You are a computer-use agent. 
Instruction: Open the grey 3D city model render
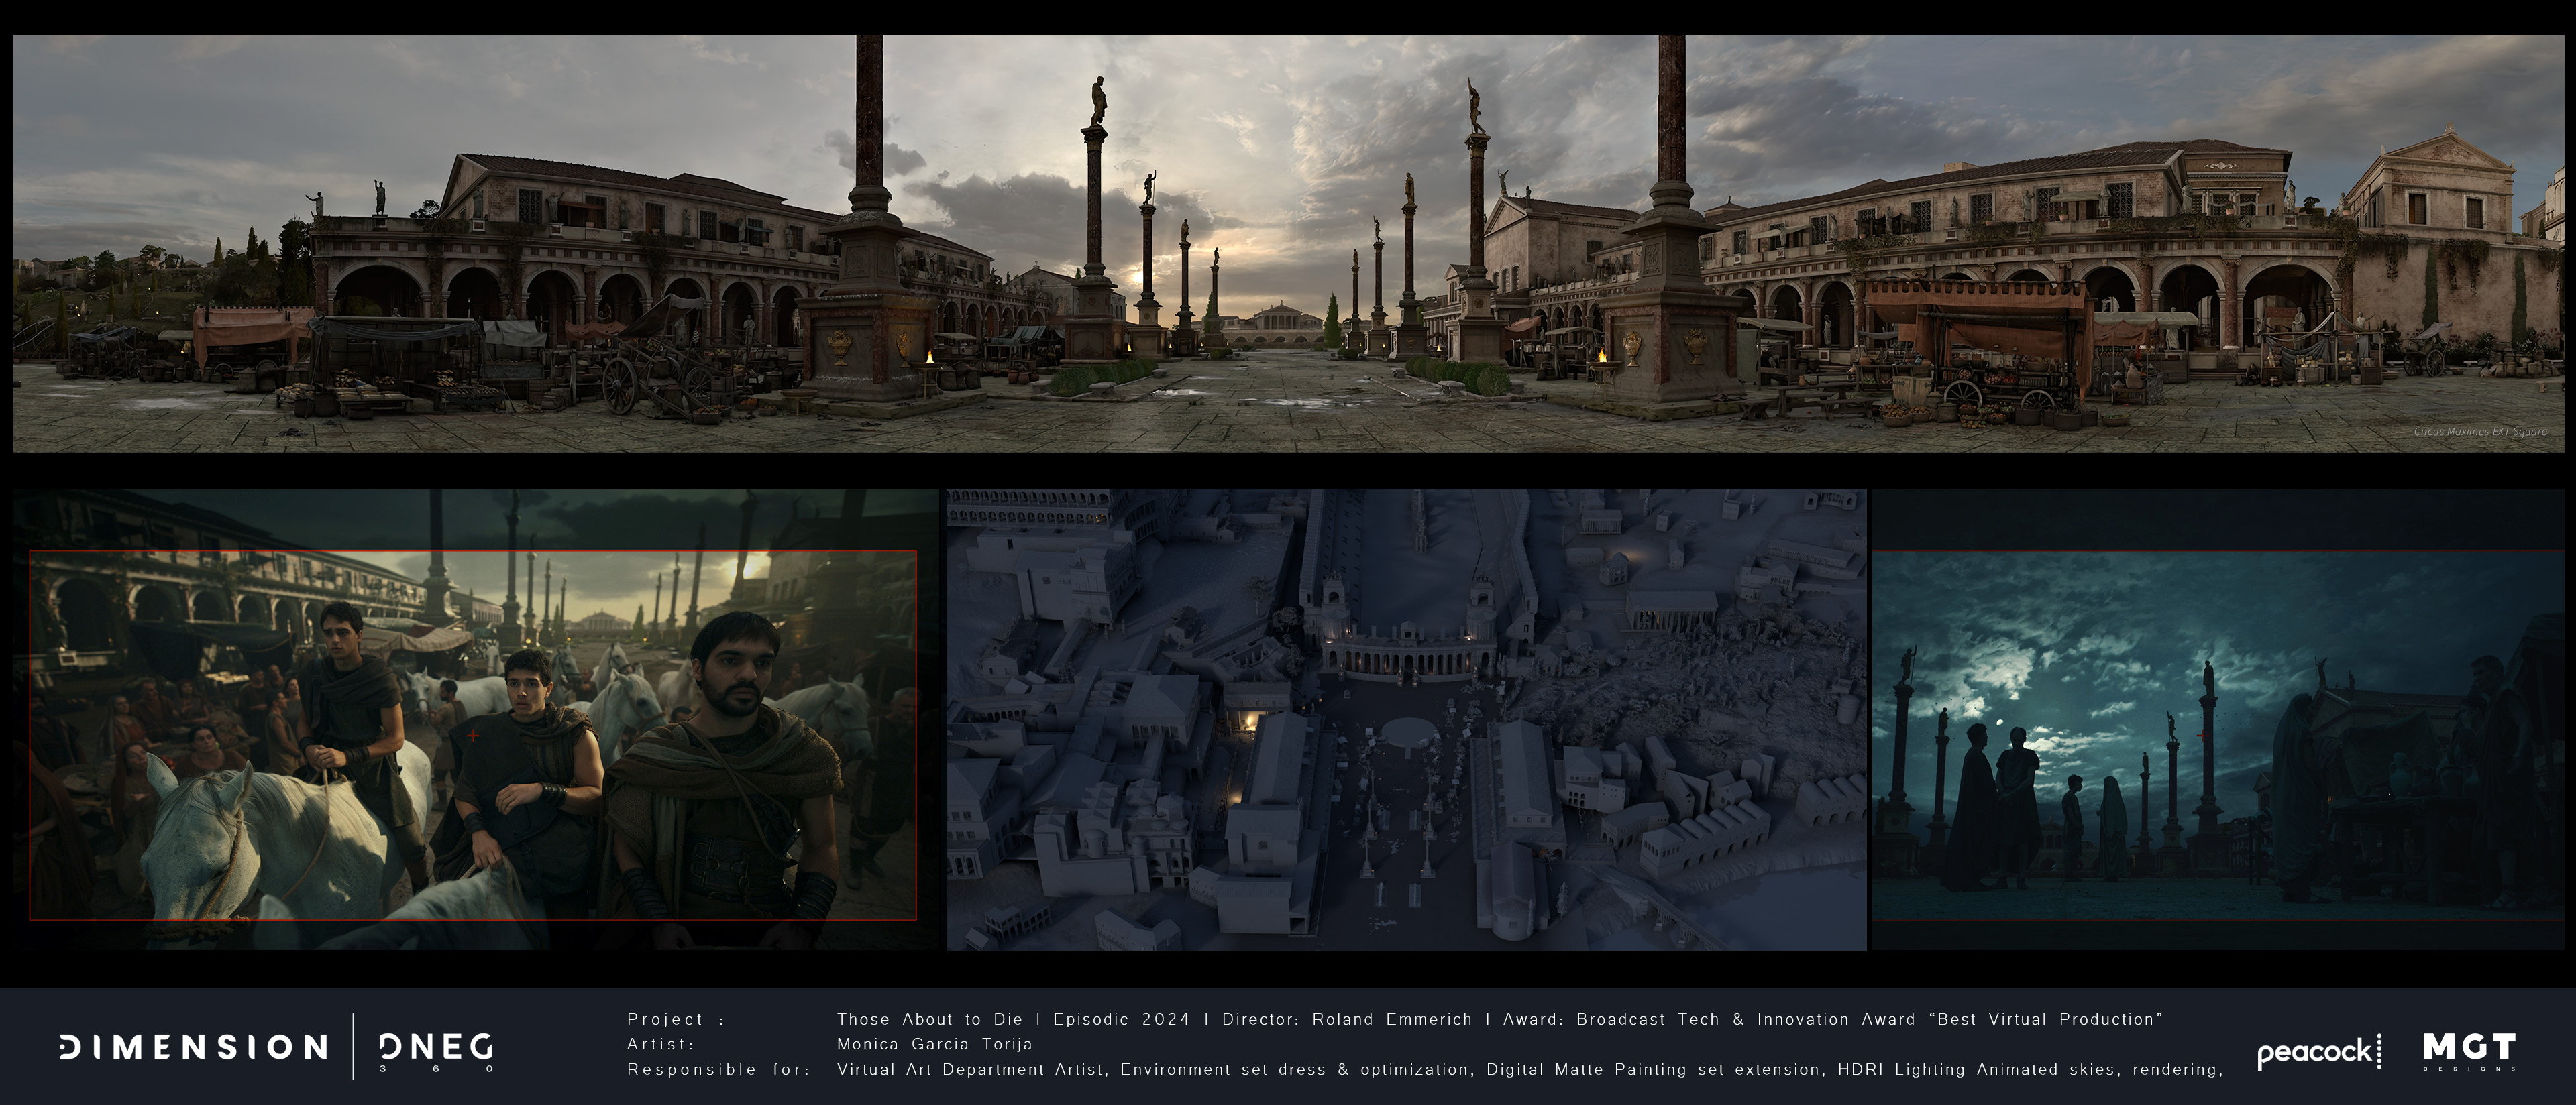(x=1406, y=719)
